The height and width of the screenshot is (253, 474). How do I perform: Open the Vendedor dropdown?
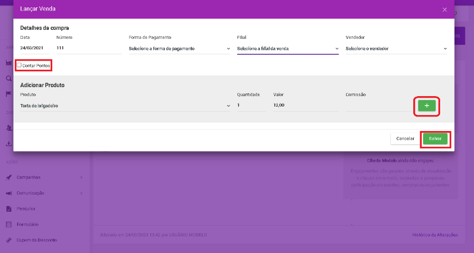[x=396, y=49]
